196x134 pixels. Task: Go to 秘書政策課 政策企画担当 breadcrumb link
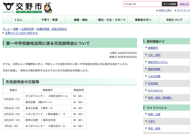tap(52, 29)
